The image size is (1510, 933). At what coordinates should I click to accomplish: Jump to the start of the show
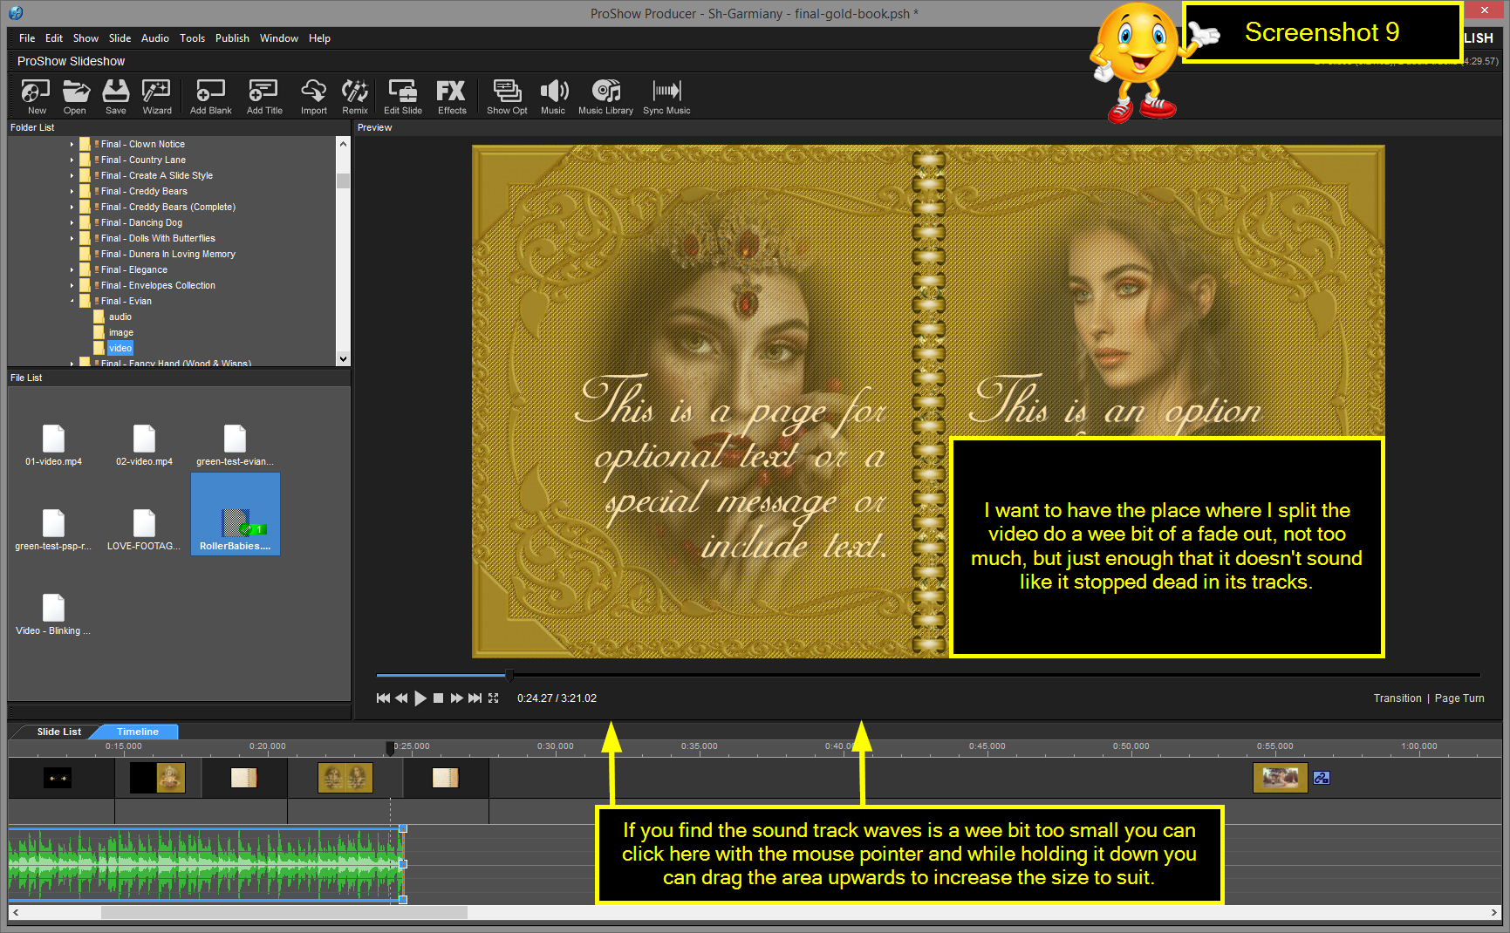[x=383, y=698]
